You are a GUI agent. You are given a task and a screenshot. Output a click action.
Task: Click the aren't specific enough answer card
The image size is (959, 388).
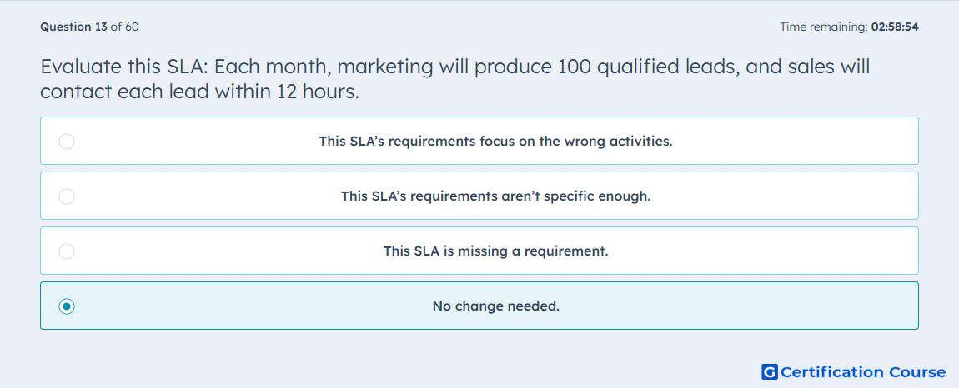coord(479,196)
